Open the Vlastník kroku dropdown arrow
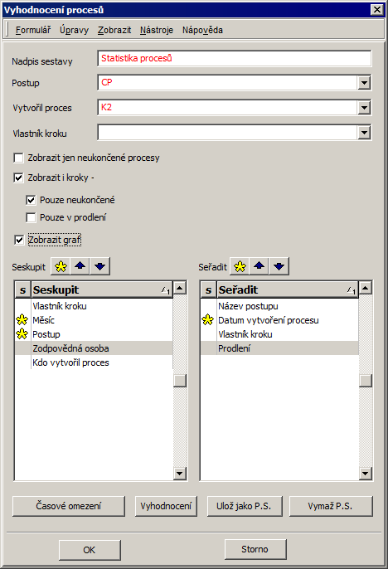Viewport: 388px width, 569px height. 364,133
